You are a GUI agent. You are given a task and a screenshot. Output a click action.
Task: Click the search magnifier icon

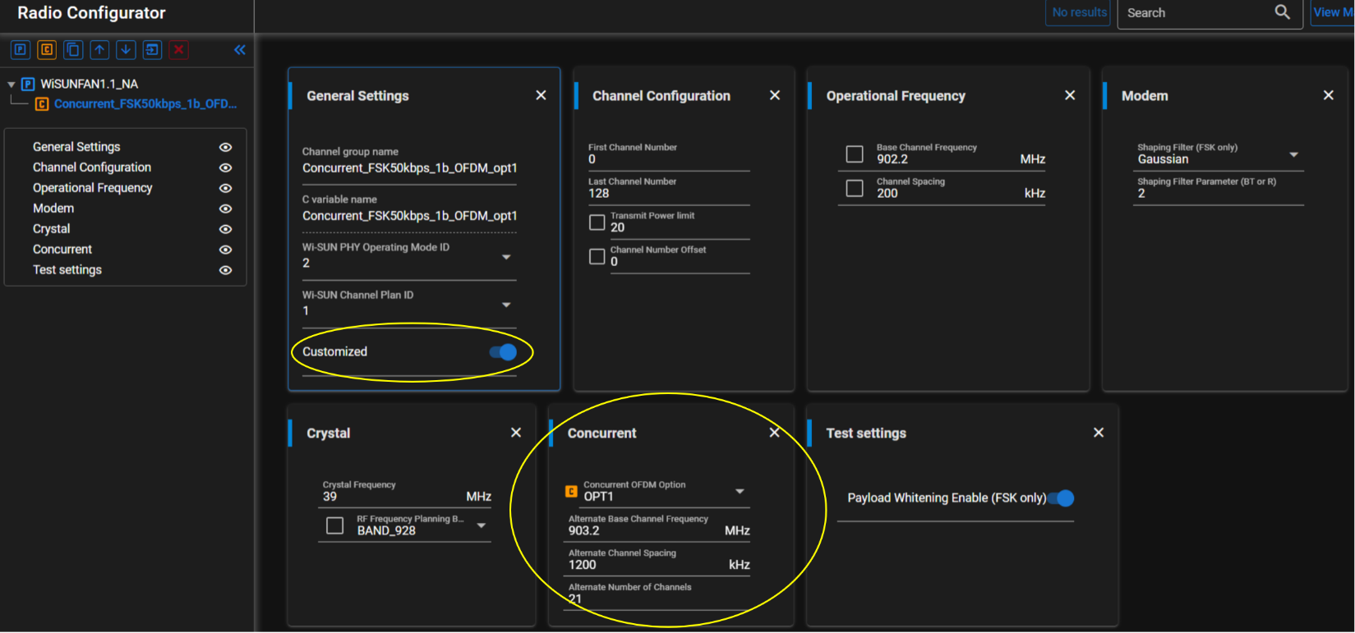(1282, 12)
